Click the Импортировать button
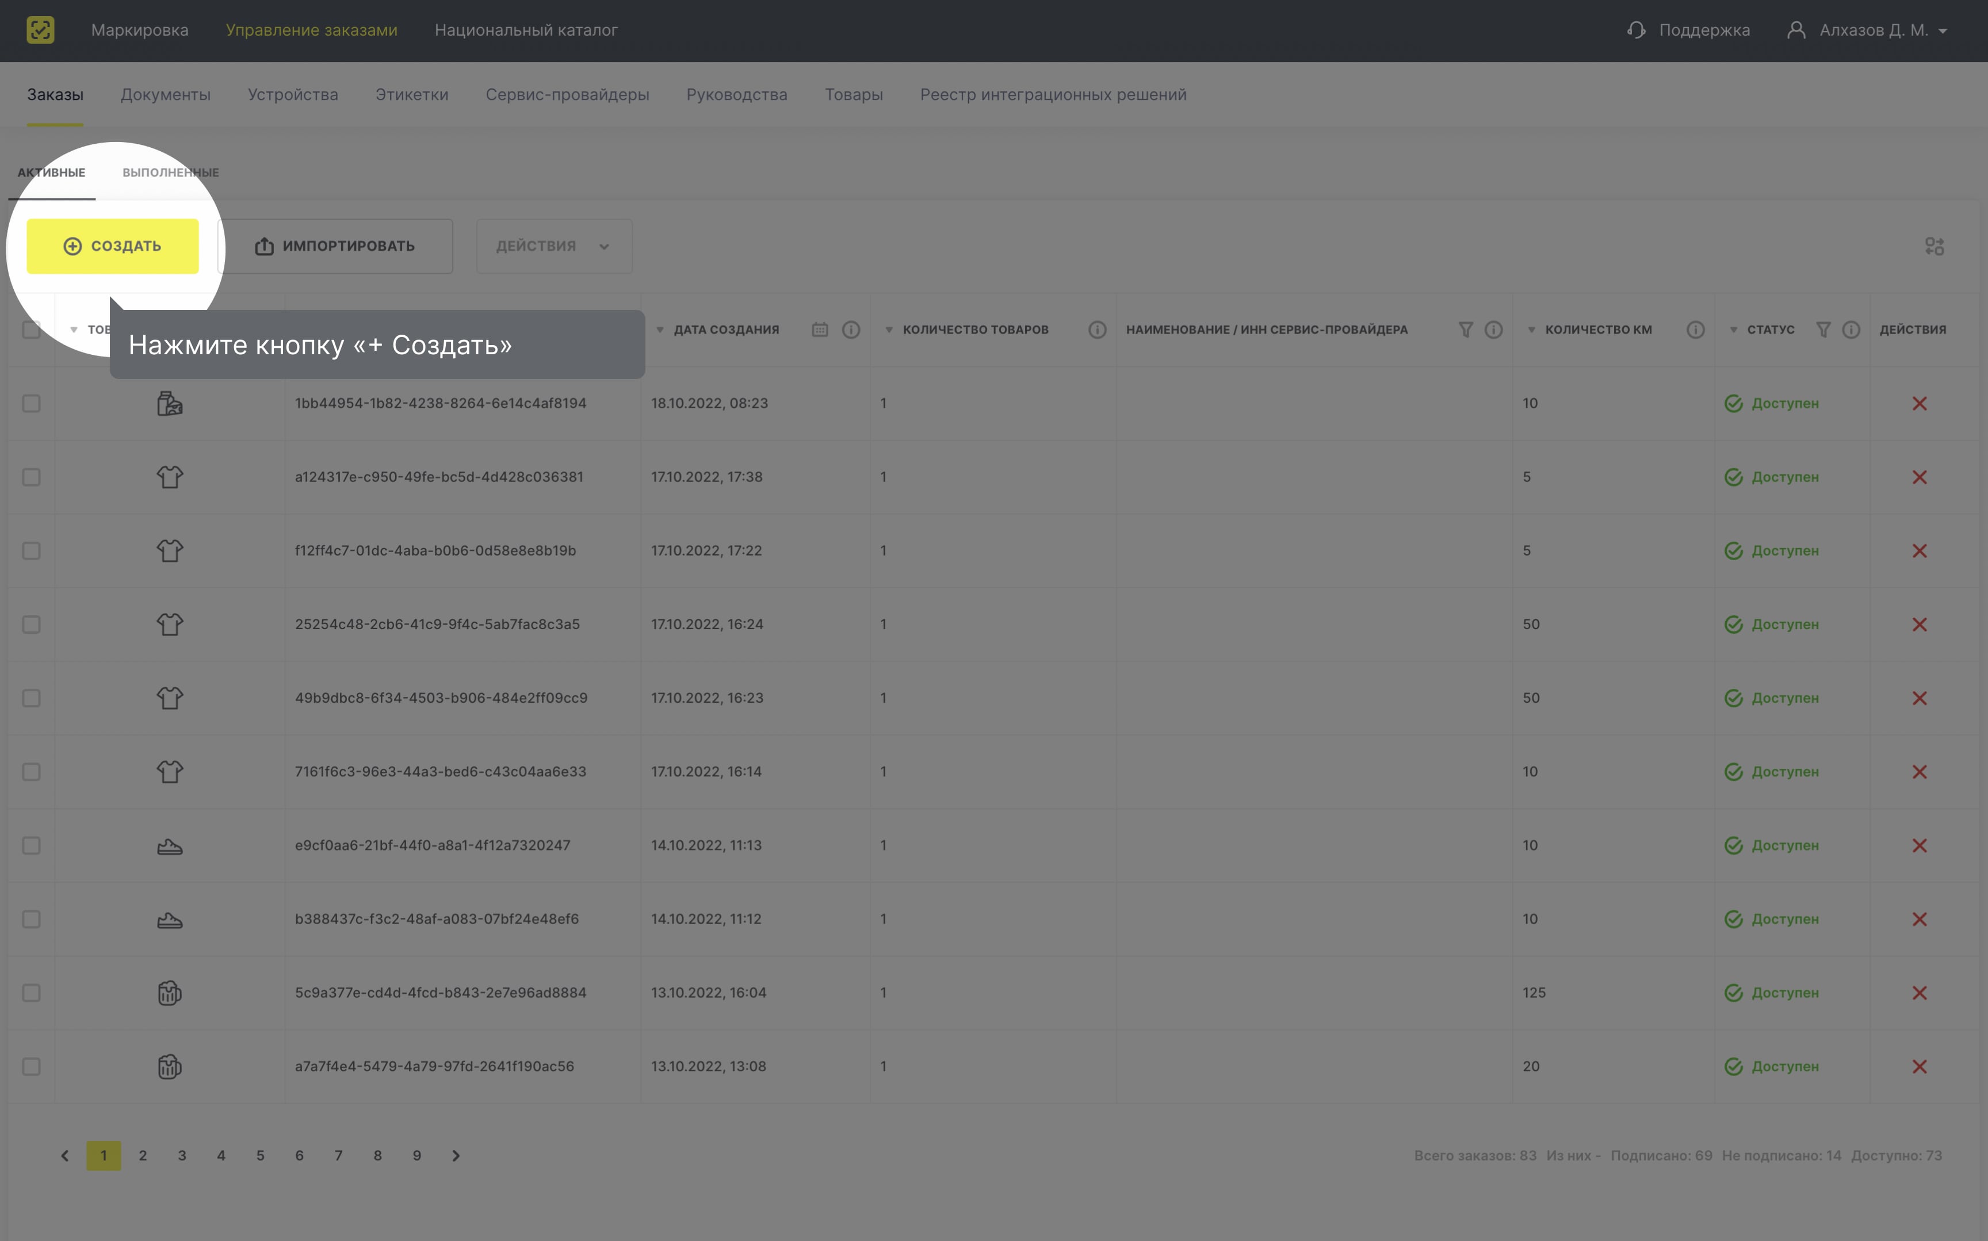The height and width of the screenshot is (1241, 1988). (336, 246)
